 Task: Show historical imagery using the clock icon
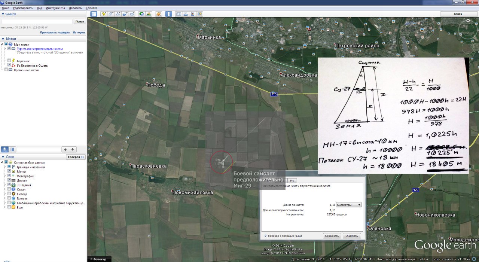click(142, 14)
